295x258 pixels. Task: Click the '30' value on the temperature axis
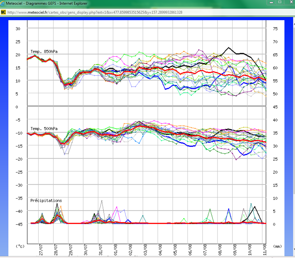pos(18,29)
